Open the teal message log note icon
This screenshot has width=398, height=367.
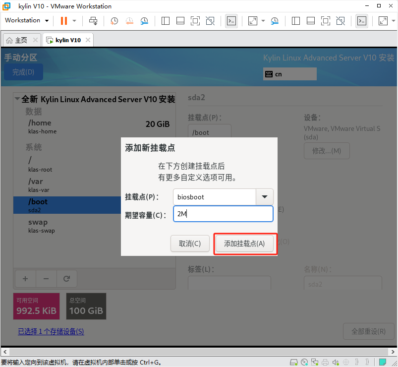(383, 362)
